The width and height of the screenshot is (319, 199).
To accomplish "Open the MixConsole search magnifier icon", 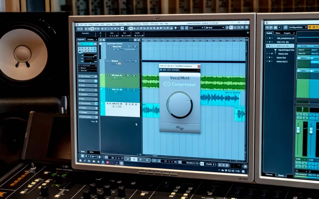I will (x=286, y=27).
